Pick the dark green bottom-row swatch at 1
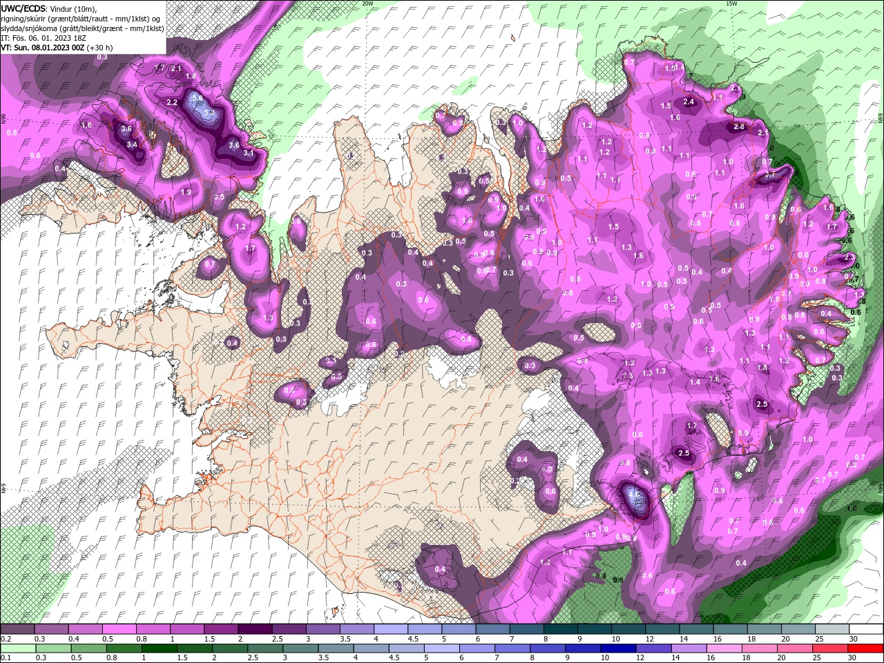Screen dimensions: 884x663 (160, 648)
